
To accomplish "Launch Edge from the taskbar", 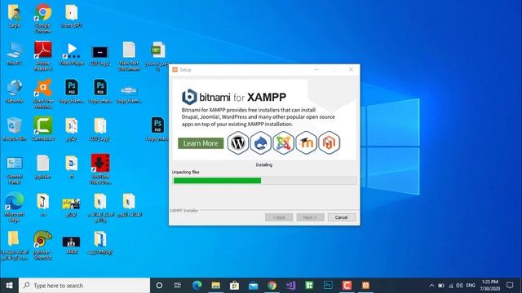I will coord(197,286).
